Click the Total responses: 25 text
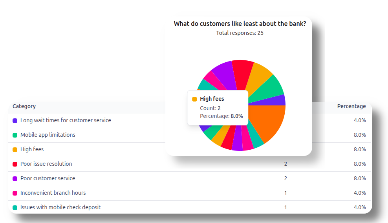Viewport: 388px width, 223px height. point(240,33)
